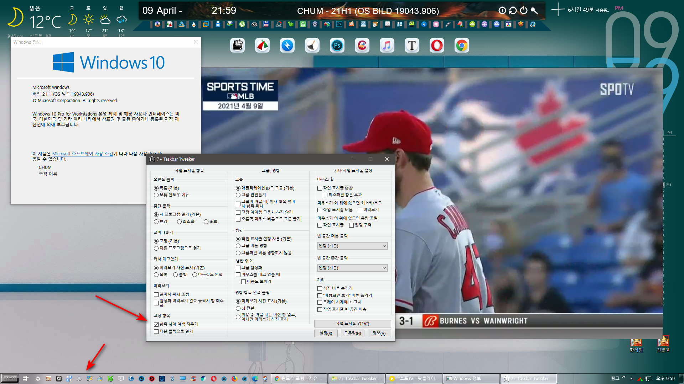Image resolution: width=684 pixels, height=384 pixels.
Task: Choose 다른 프로그램으로 열기 radio
Action: click(x=156, y=248)
